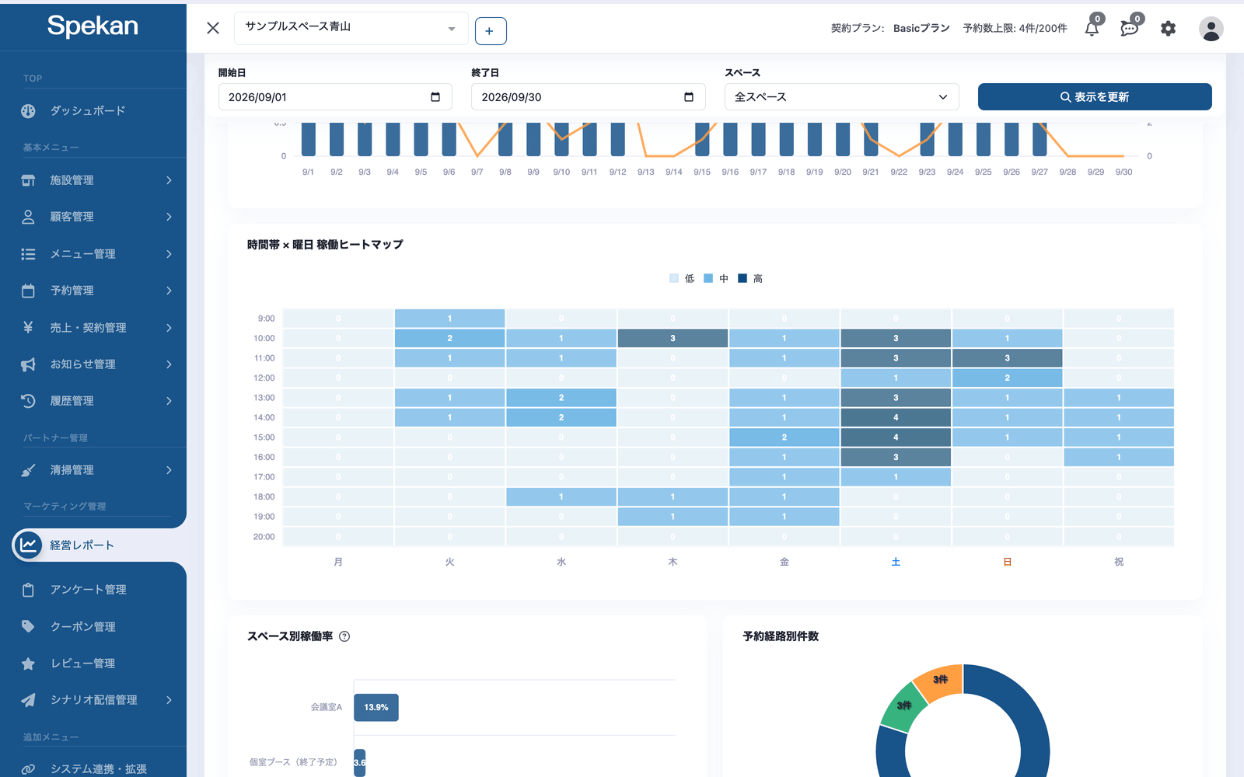Click the ダッシュボード palette icon
The width and height of the screenshot is (1244, 777).
pyautogui.click(x=28, y=111)
